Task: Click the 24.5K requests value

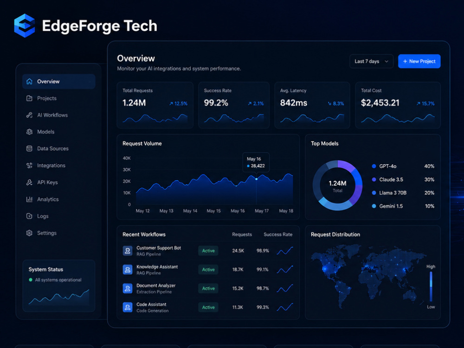Action: tap(238, 251)
